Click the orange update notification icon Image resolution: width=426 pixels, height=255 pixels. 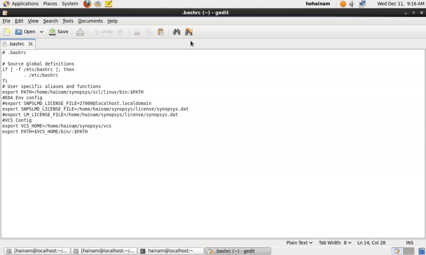(x=343, y=4)
